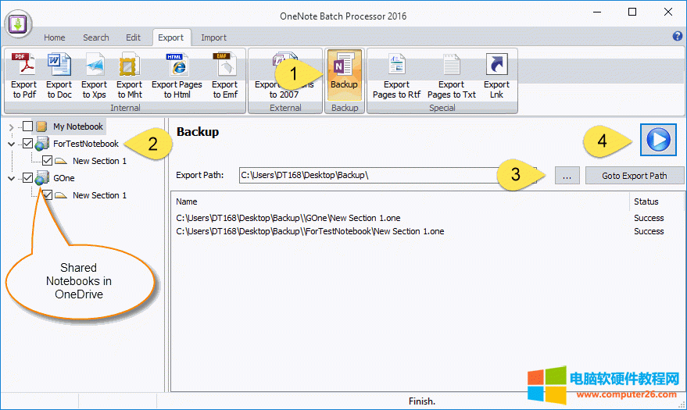Collapse the GOne tree node

pos(11,178)
